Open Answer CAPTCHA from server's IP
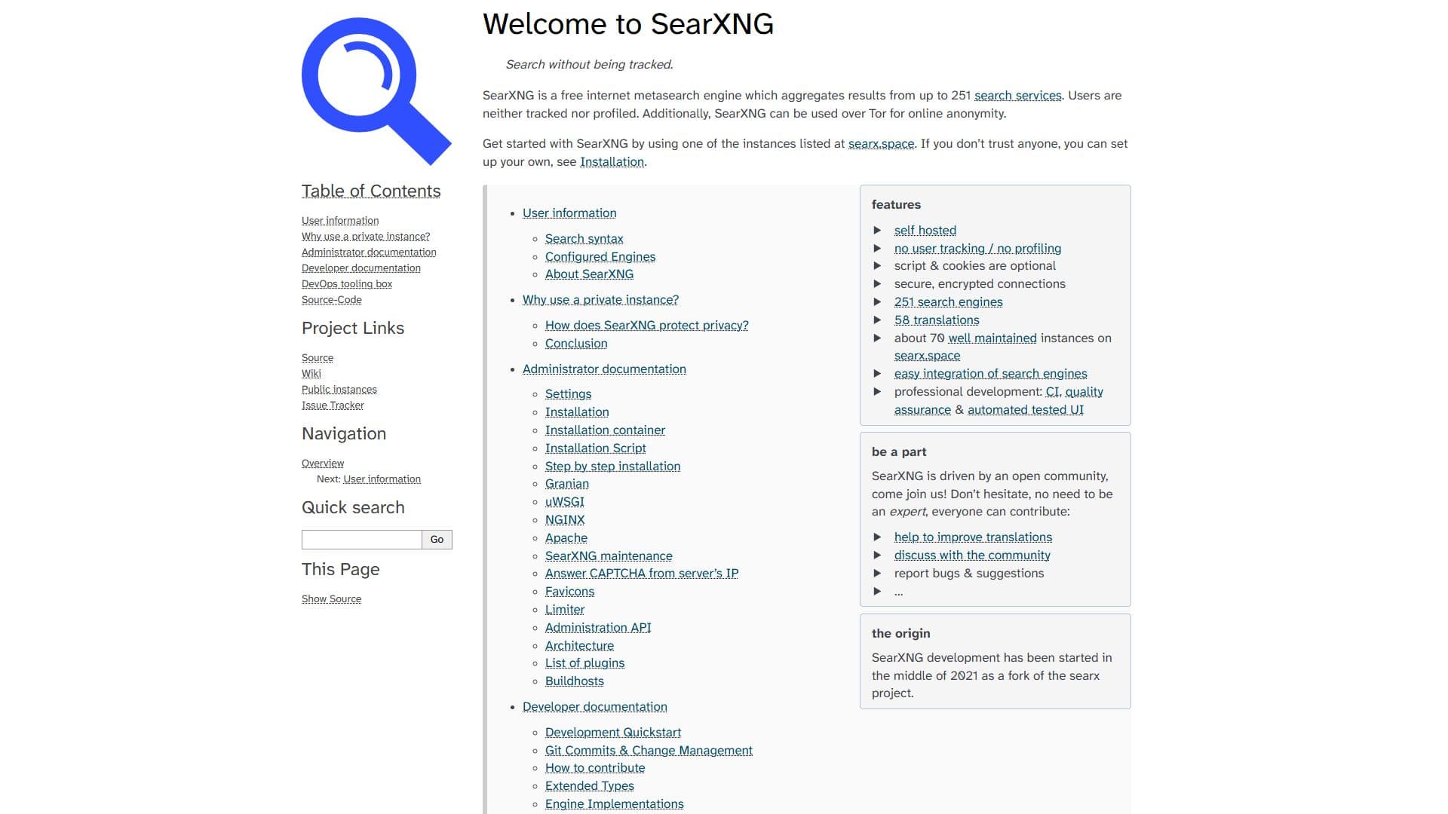 (x=642, y=574)
